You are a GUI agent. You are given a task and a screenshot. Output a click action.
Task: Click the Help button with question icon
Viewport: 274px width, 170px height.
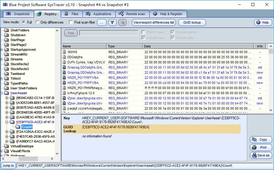pos(263,22)
